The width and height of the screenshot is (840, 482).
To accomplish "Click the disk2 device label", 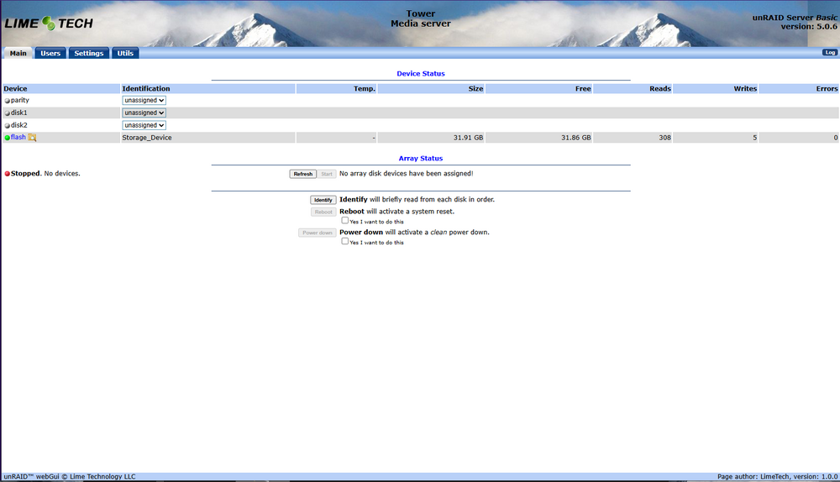I will (18, 125).
